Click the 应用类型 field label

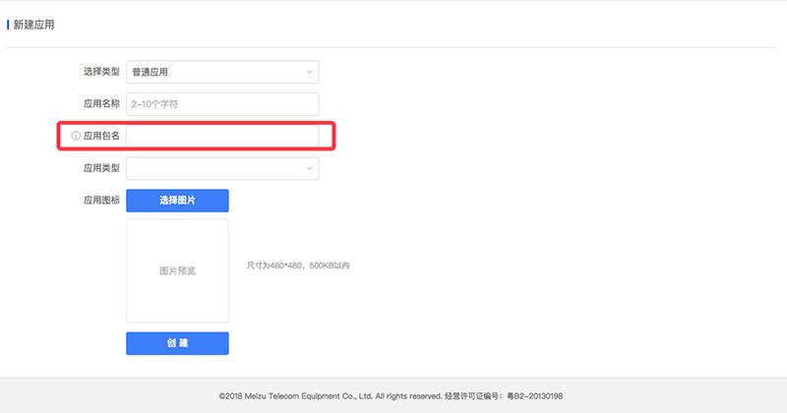(x=100, y=168)
